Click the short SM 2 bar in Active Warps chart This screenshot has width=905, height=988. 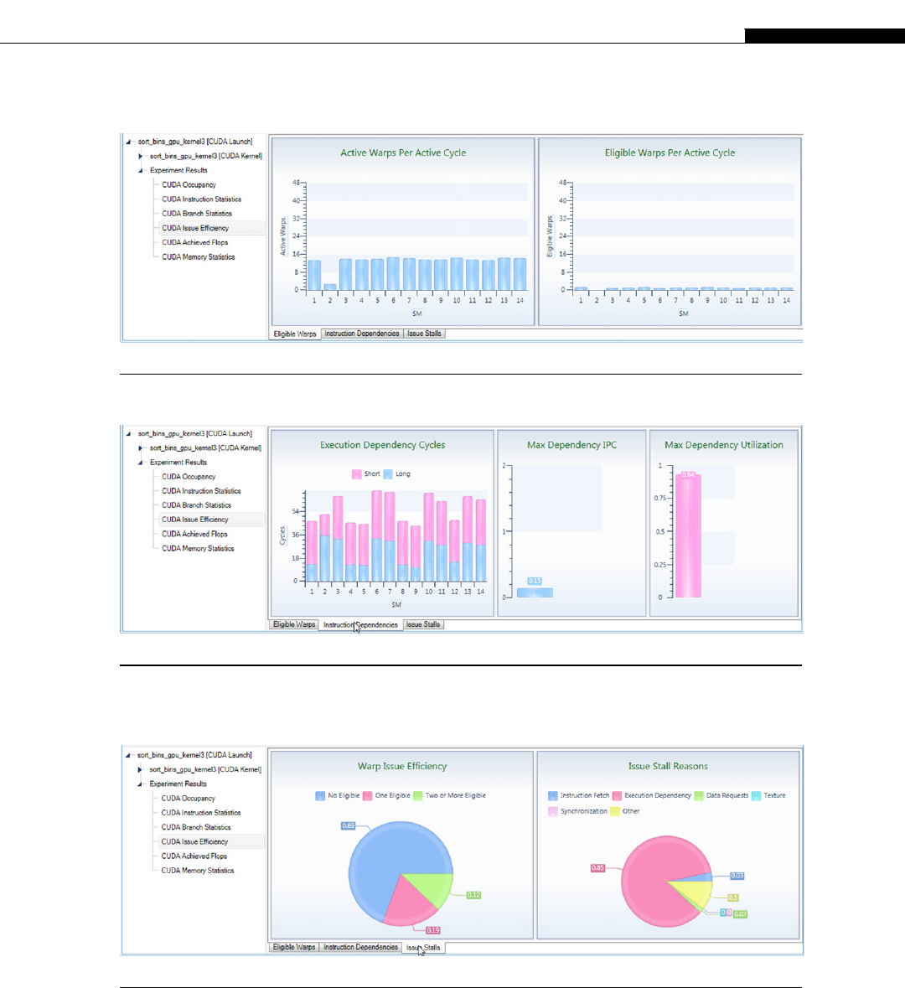point(329,287)
